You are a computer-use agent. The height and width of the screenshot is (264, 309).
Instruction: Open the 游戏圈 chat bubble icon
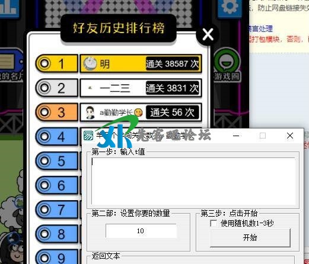(x=227, y=62)
